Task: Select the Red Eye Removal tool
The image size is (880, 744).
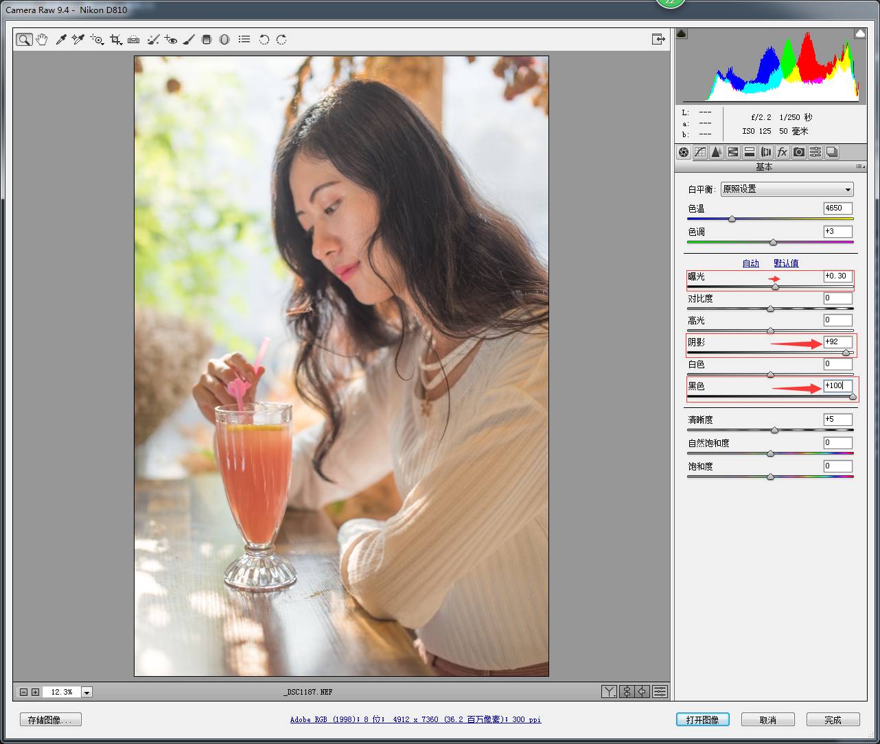Action: point(171,40)
